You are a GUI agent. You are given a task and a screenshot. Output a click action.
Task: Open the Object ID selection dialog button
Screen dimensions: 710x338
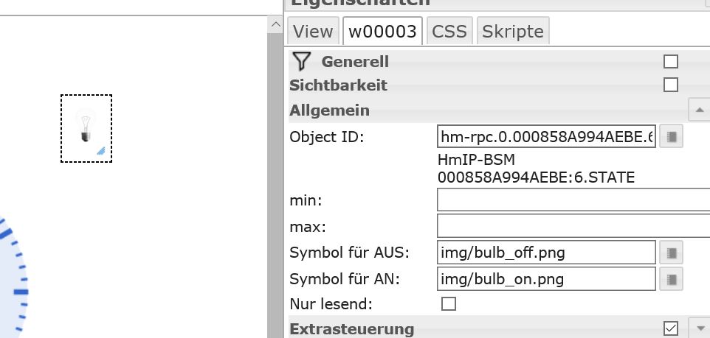(671, 137)
